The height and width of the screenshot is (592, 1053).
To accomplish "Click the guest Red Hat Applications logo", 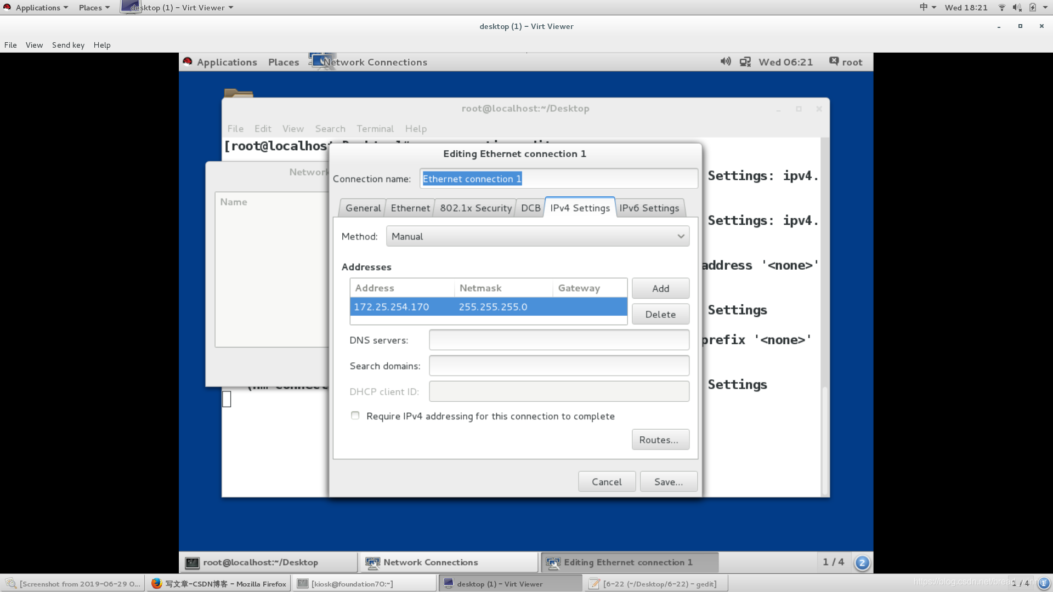I will tap(188, 61).
